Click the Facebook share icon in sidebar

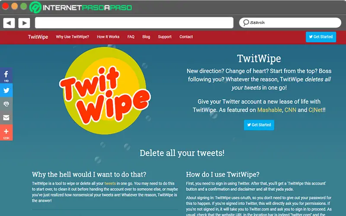[6, 76]
